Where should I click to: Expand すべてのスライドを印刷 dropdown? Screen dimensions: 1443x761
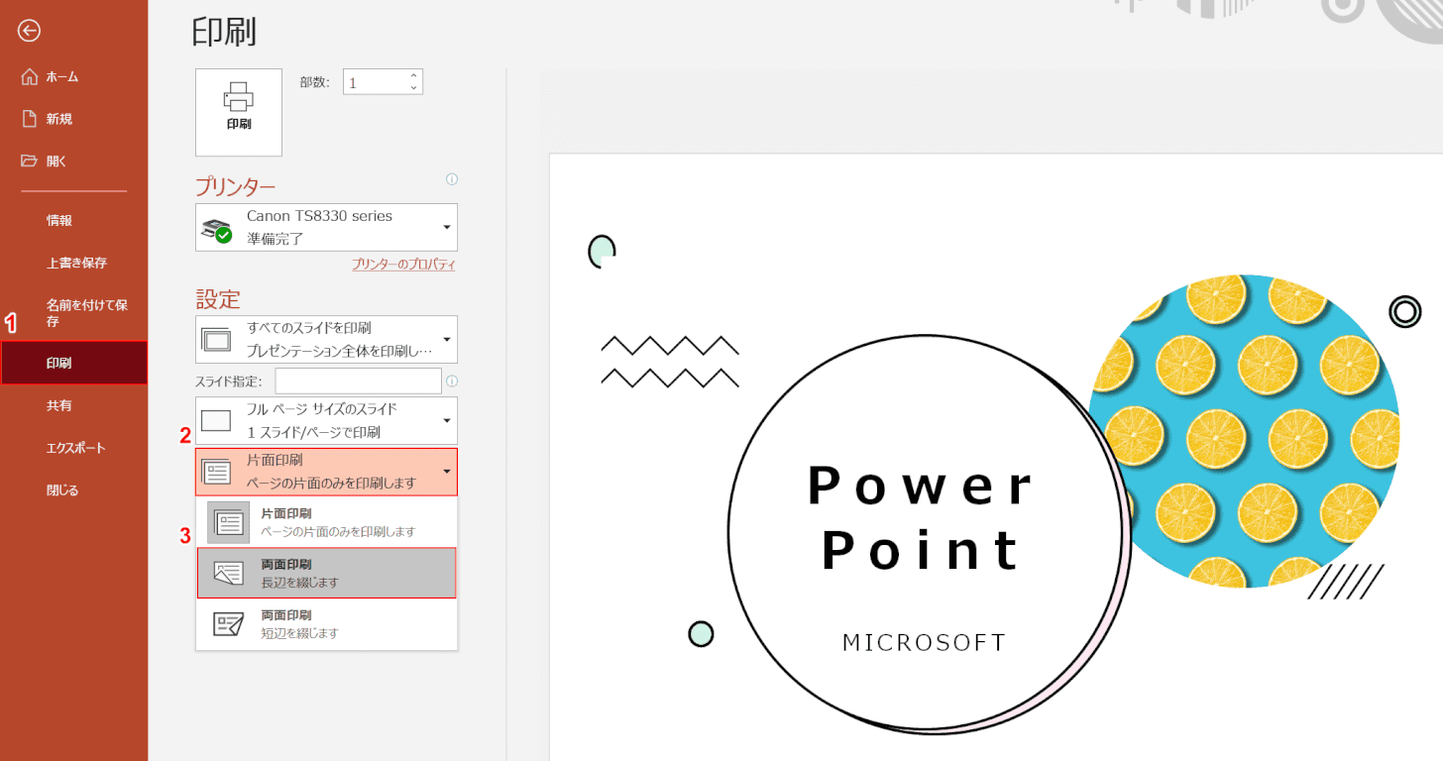327,339
